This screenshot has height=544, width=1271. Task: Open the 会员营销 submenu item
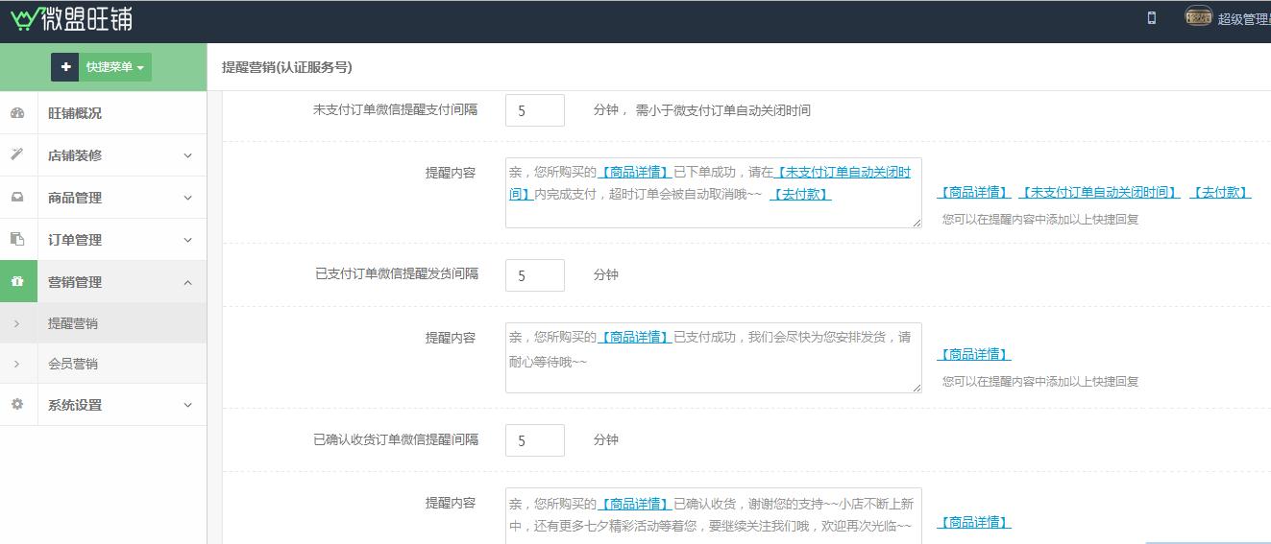[73, 364]
